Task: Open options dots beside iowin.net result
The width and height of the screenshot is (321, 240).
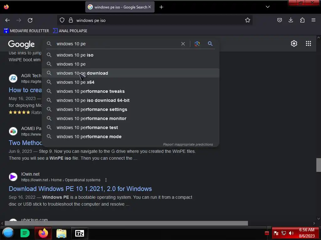Action: (x=106, y=180)
